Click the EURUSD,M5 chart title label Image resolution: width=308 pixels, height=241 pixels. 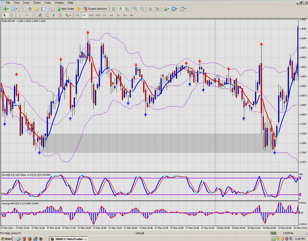click(x=8, y=21)
